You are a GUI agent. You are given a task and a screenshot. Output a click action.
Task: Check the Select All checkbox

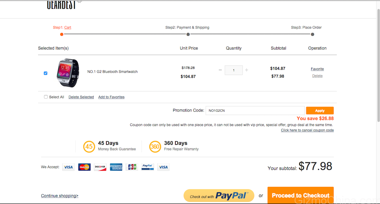(x=46, y=97)
